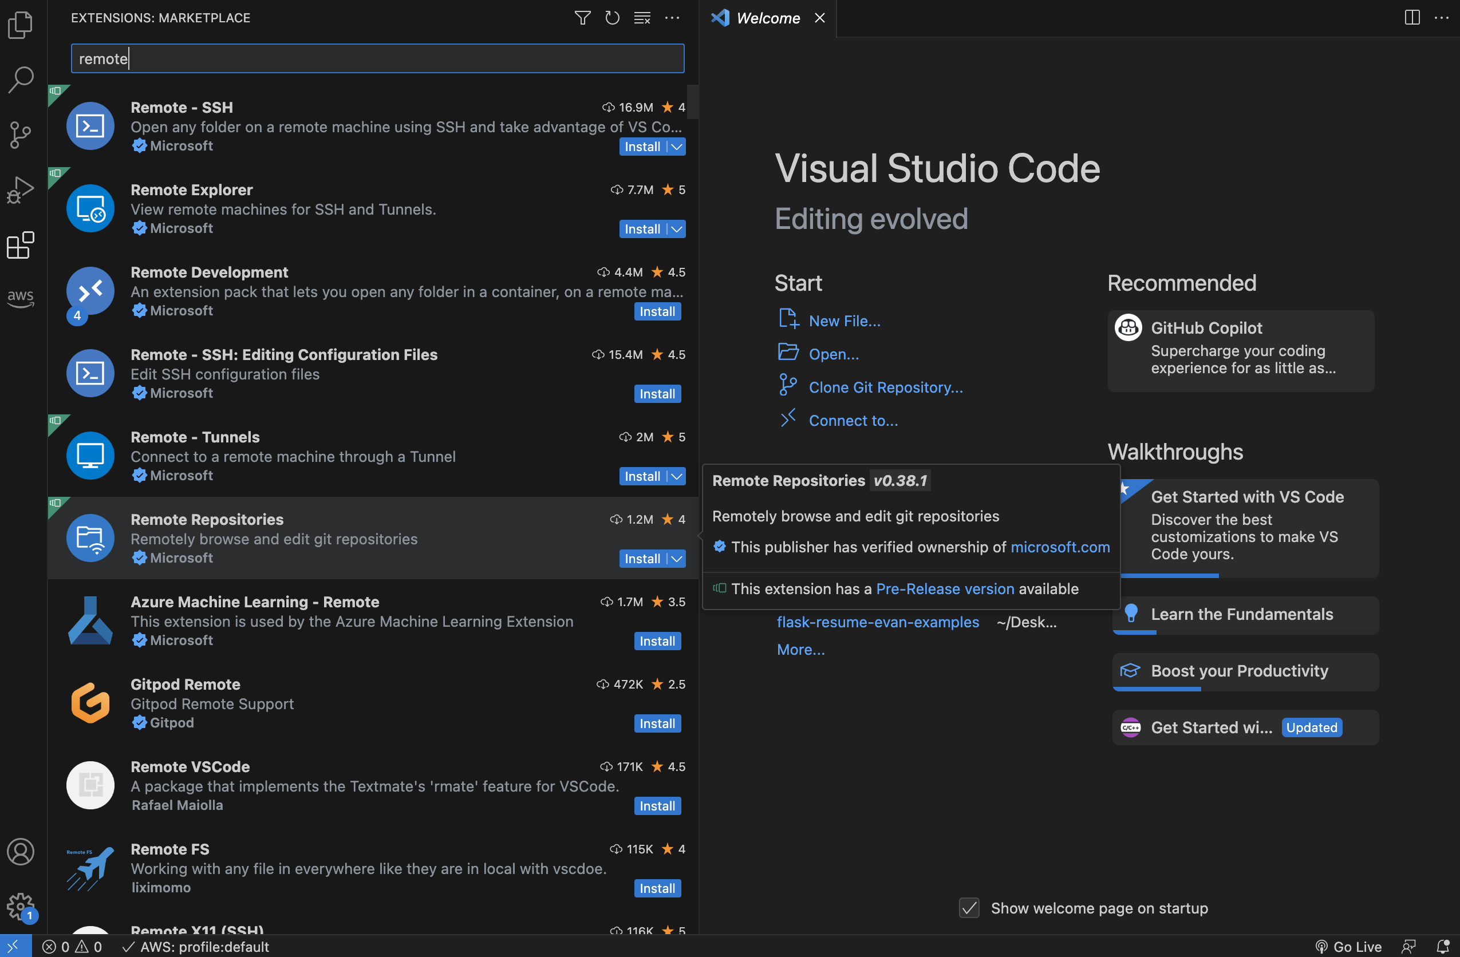The width and height of the screenshot is (1460, 957).
Task: Click the feedback icon in status bar
Action: point(1409,947)
